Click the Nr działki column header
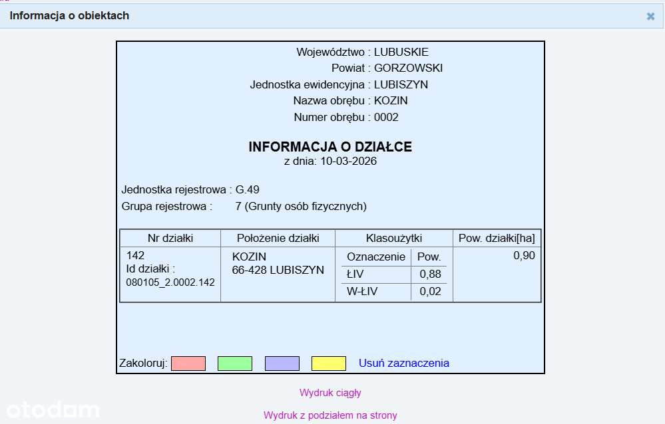This screenshot has width=665, height=424. tap(170, 239)
